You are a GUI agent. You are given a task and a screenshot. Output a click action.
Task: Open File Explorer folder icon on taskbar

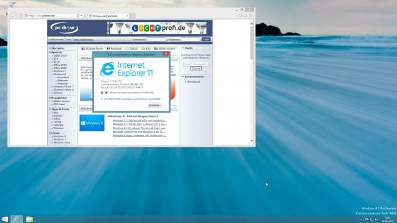click(29, 219)
